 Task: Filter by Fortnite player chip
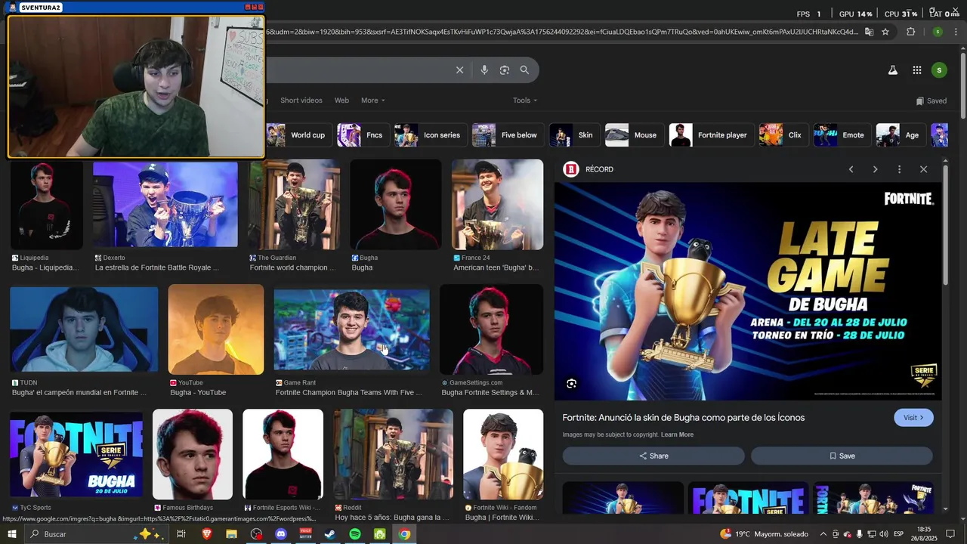(x=710, y=135)
